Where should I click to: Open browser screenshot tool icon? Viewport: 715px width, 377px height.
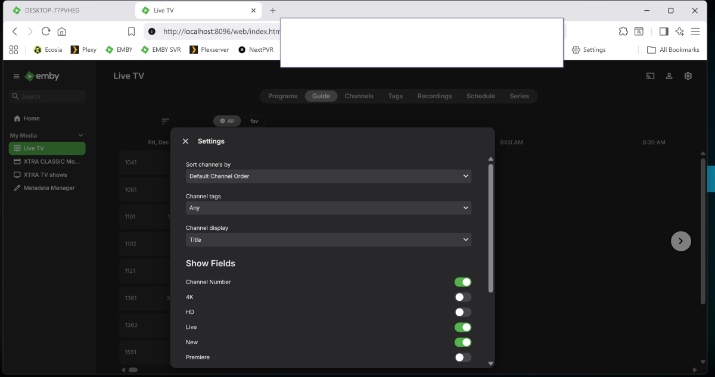(639, 32)
